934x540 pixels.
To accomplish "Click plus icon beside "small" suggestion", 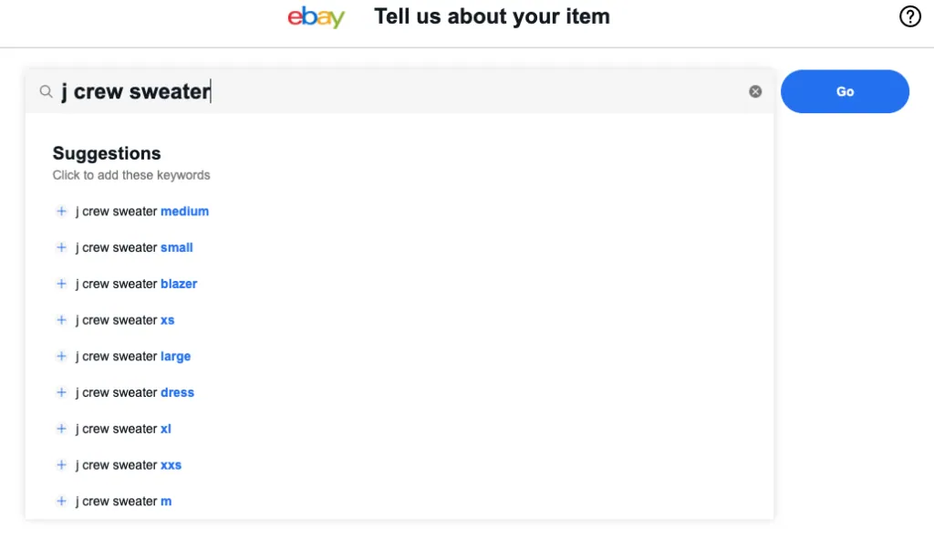I will [x=62, y=248].
